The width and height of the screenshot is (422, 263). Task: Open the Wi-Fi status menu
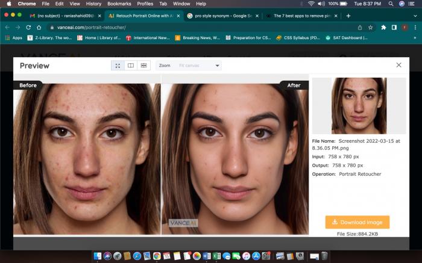(x=311, y=4)
